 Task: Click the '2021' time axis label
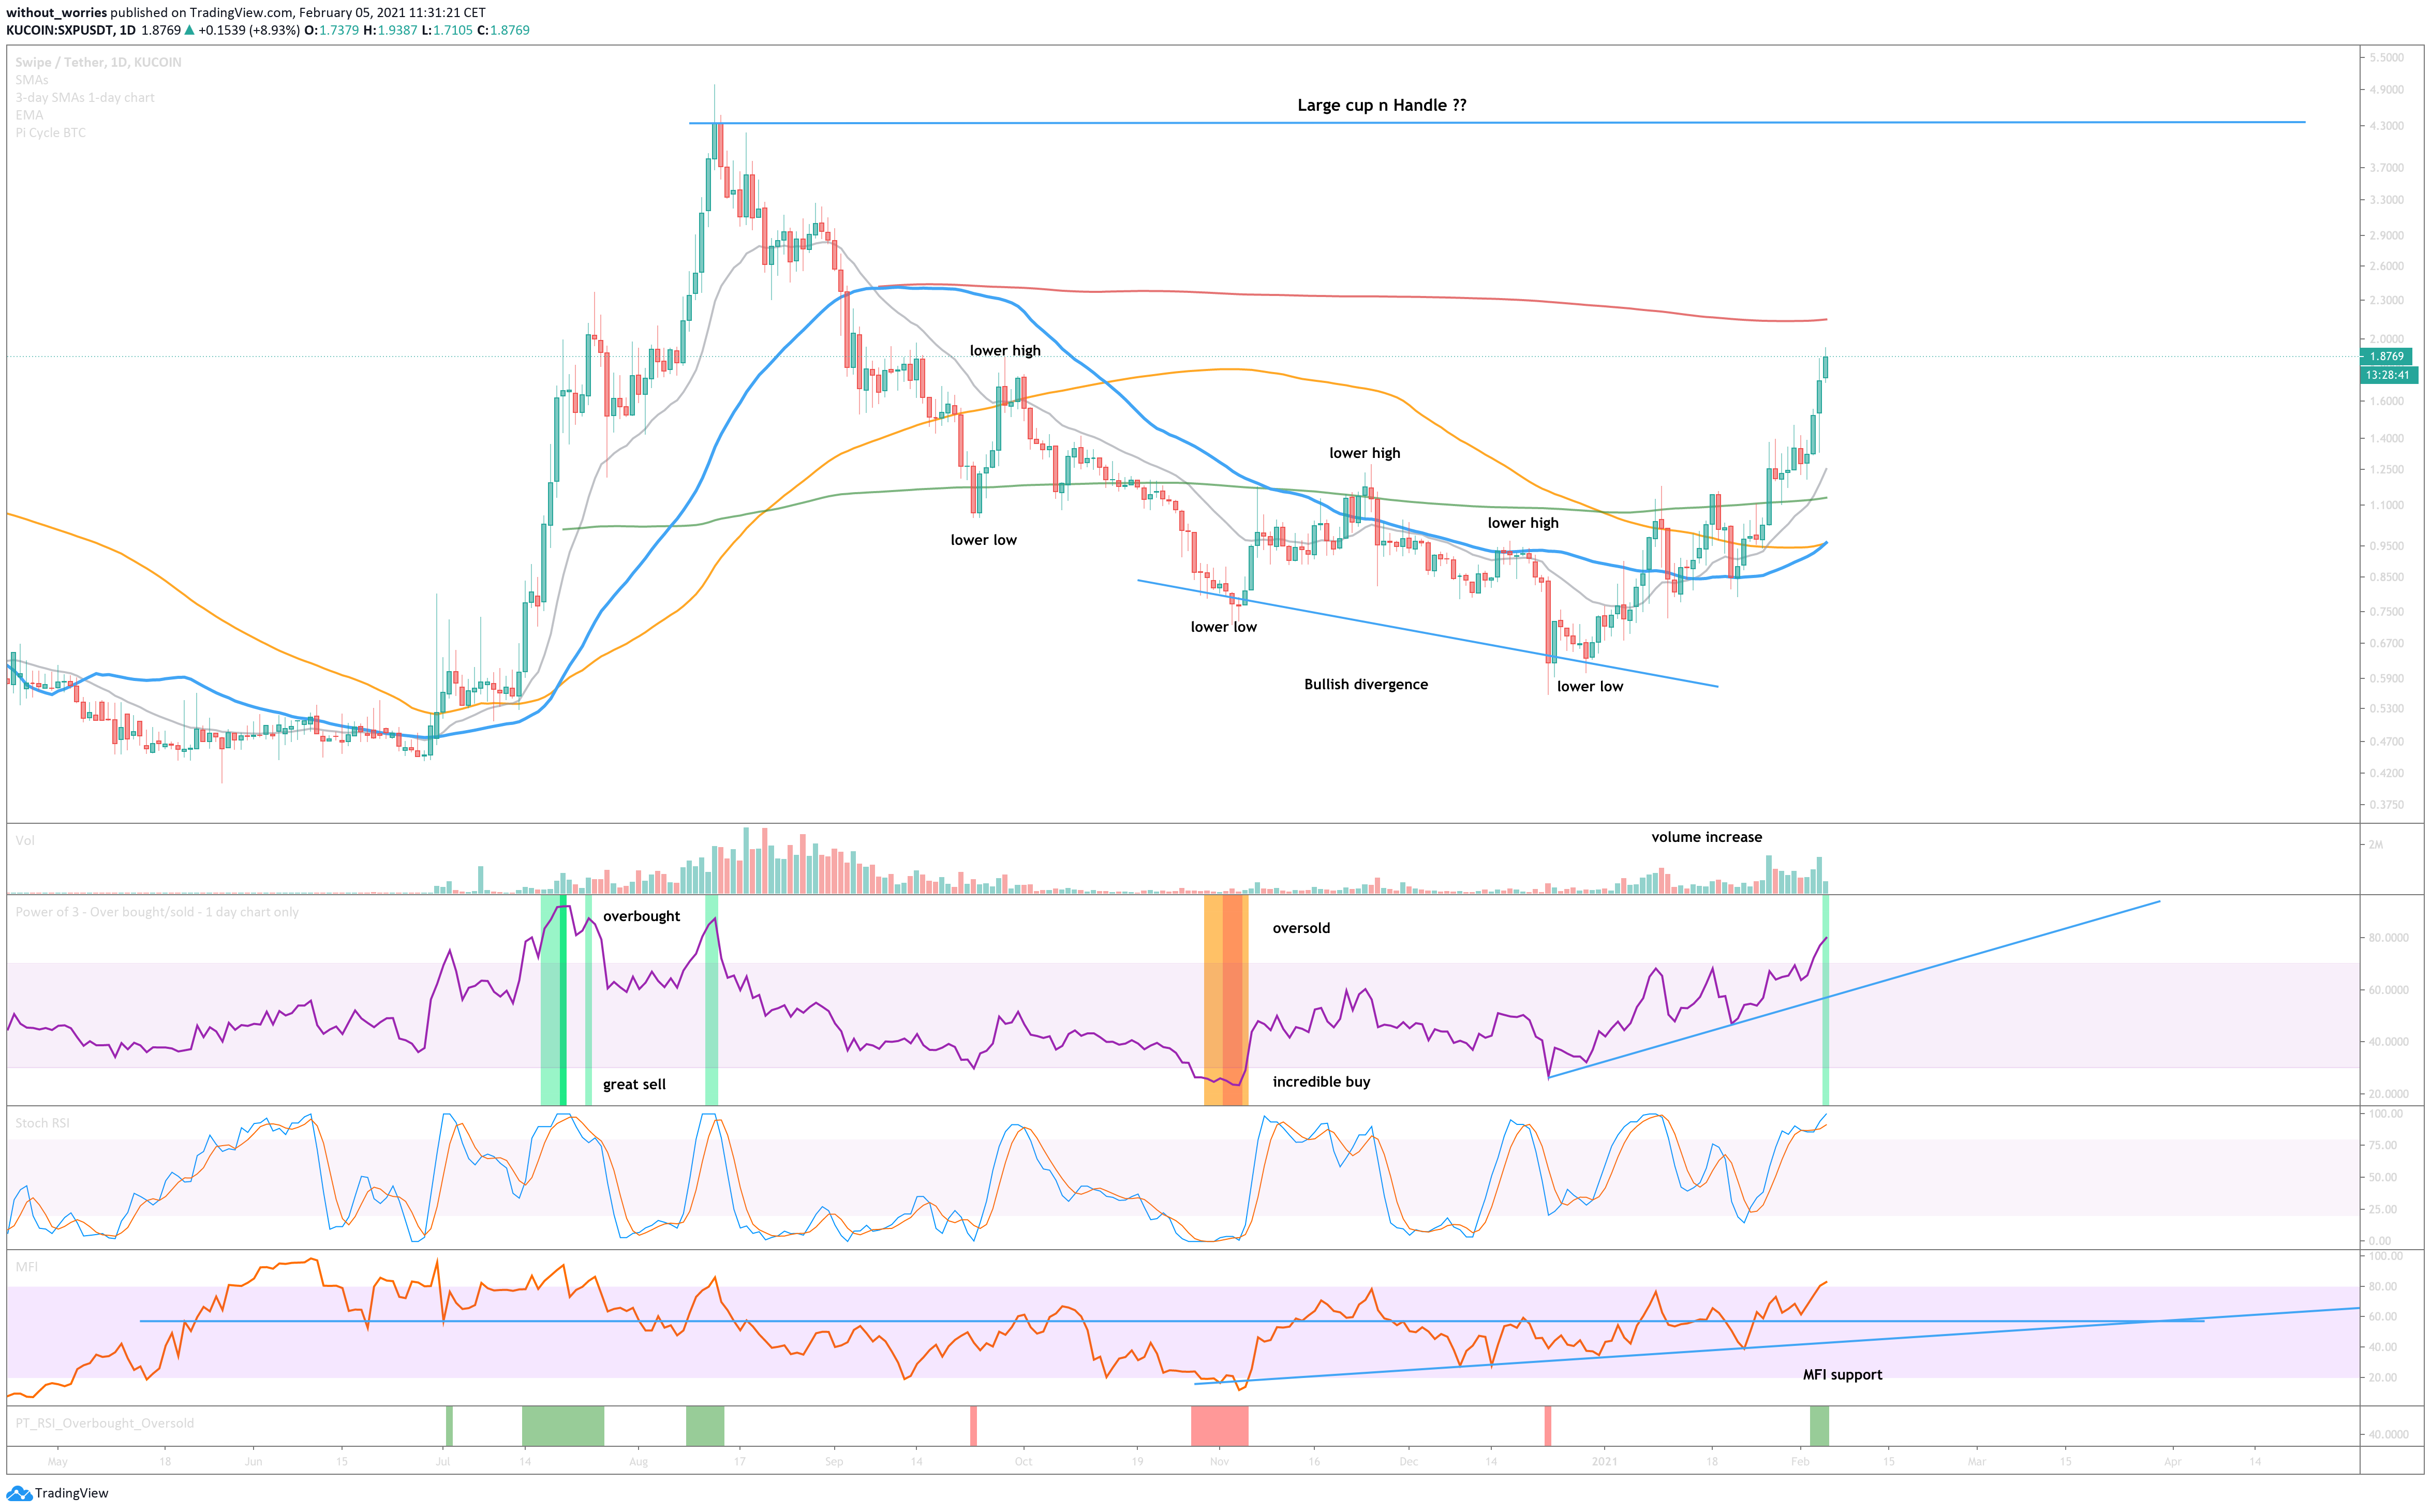tap(1604, 1462)
